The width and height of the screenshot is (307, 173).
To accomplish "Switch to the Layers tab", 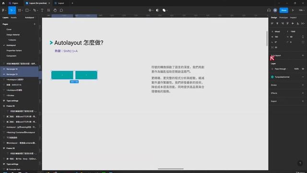I will (x=5, y=17).
